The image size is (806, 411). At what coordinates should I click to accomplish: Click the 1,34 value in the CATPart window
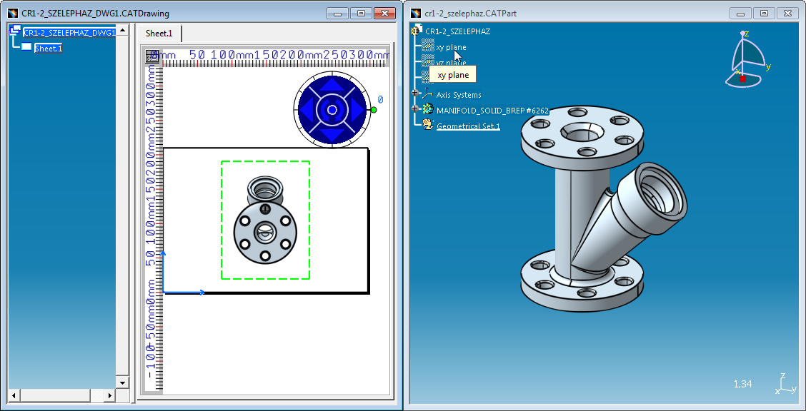pos(743,384)
